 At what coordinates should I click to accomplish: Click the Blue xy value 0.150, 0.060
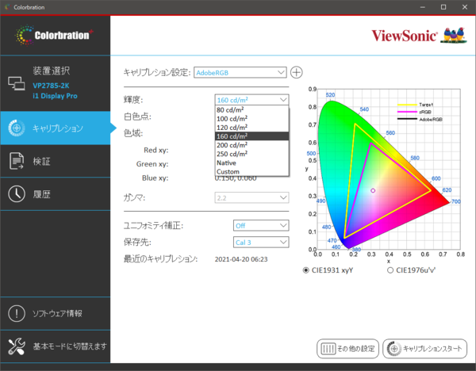coord(236,178)
